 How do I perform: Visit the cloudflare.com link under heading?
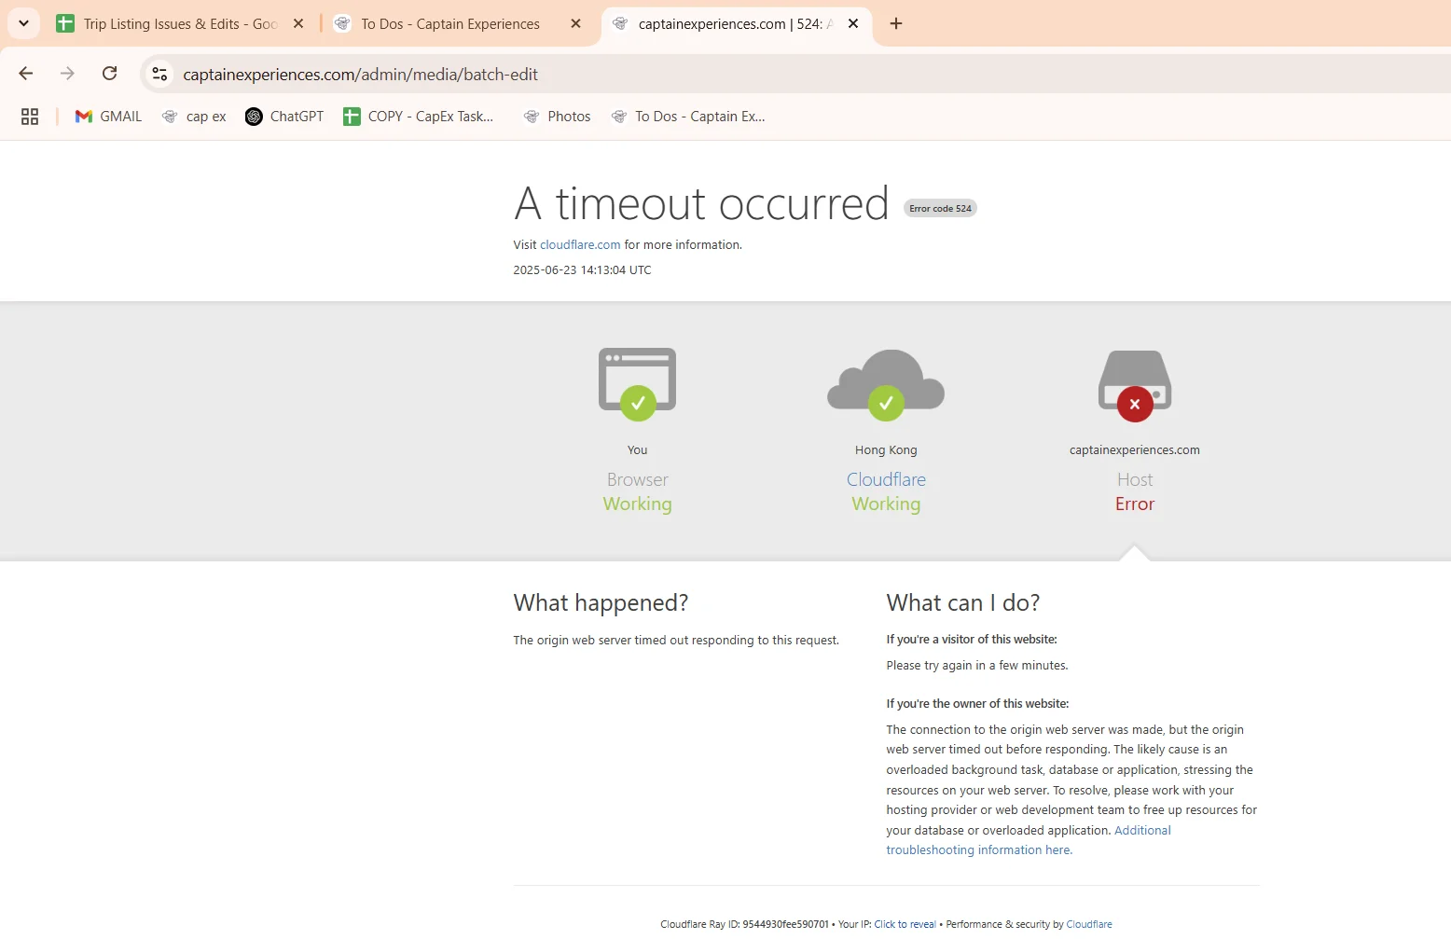580,245
